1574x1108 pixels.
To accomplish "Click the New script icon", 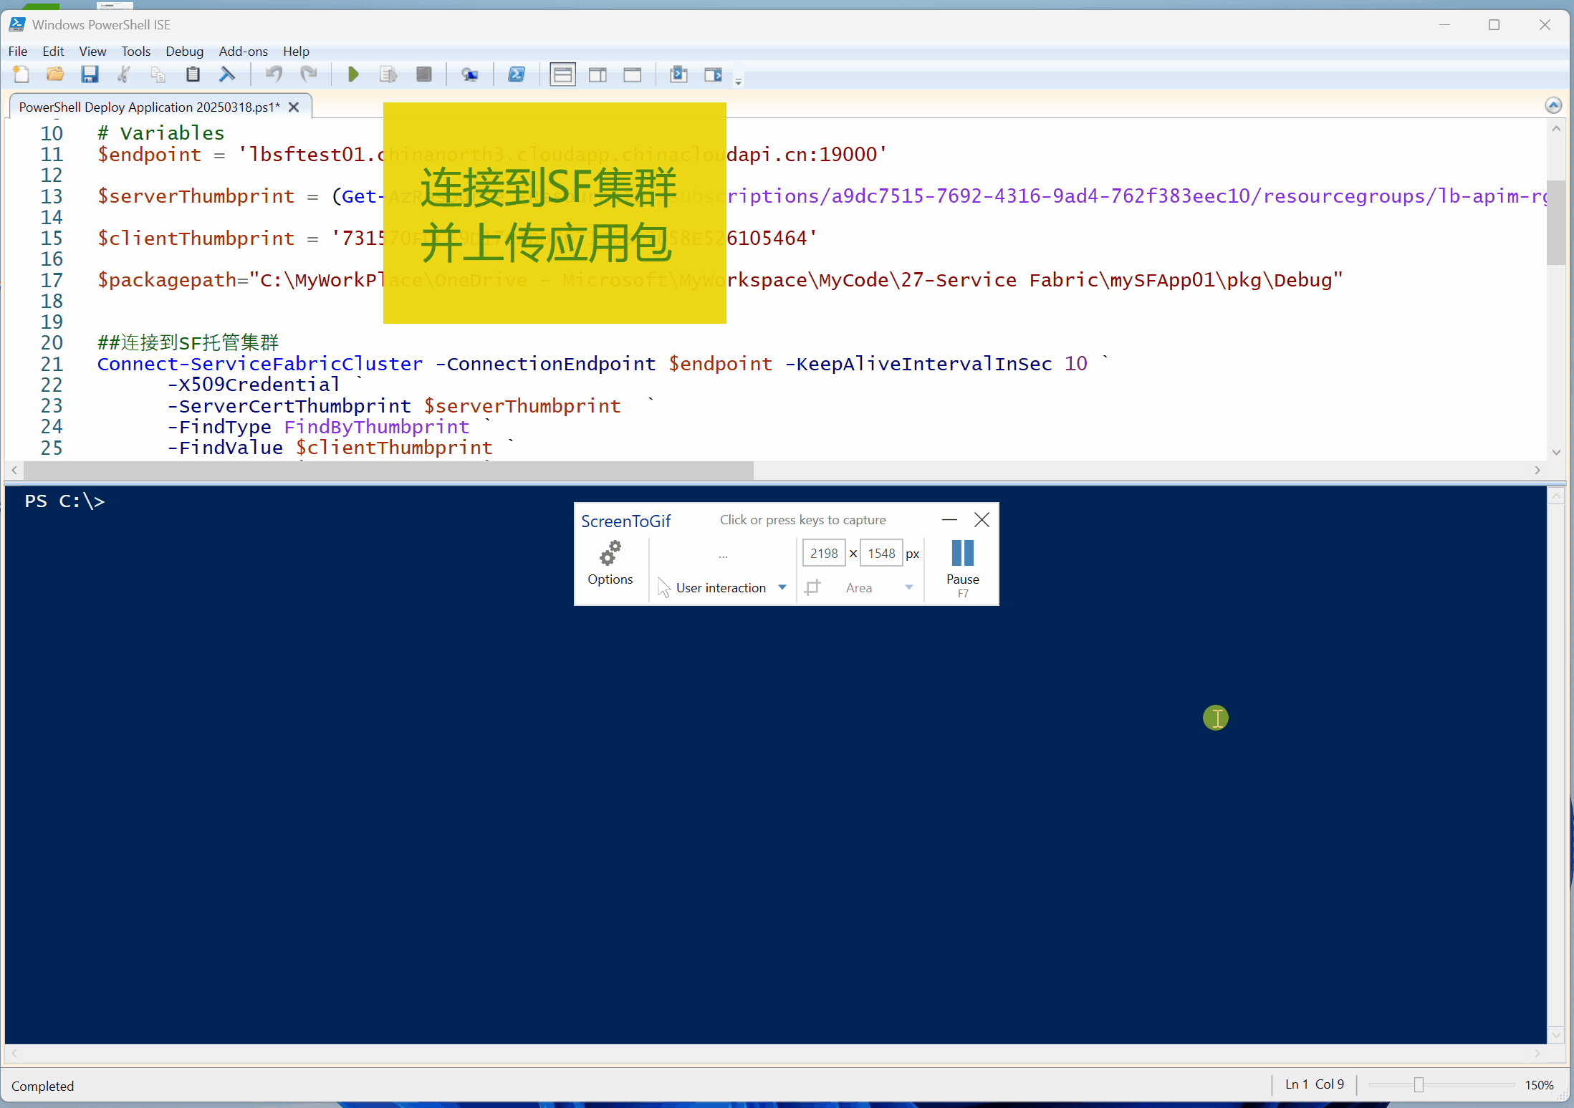I will click(x=21, y=74).
